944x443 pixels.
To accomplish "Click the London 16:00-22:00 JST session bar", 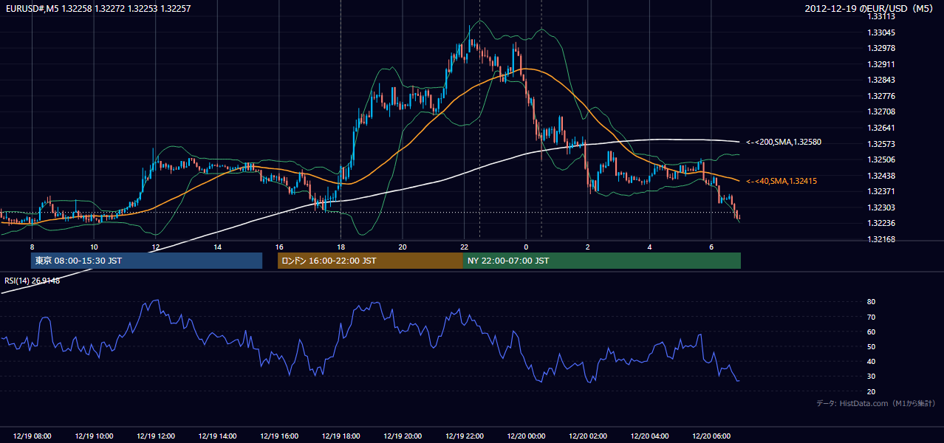I will click(370, 261).
